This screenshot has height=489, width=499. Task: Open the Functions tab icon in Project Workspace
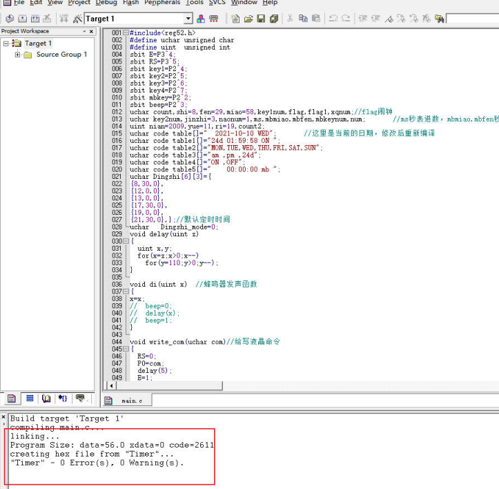(63, 399)
